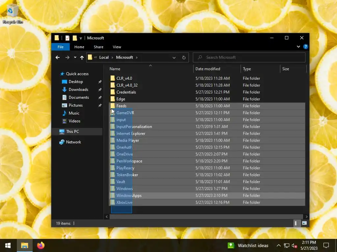
Task: Open Videos in the navigation pane
Action: pos(74,121)
